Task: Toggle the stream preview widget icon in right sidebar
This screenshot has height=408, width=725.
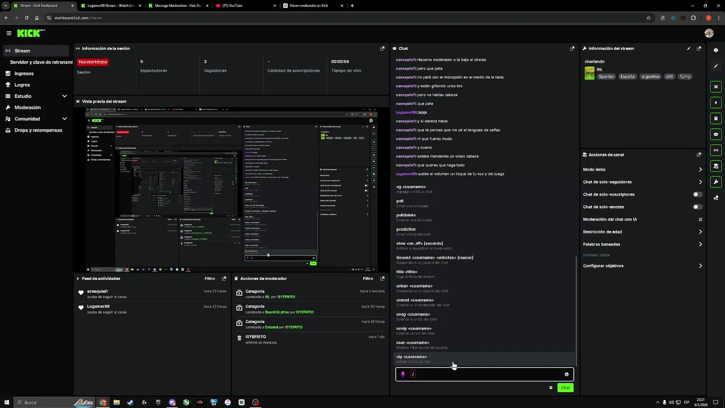Action: [716, 87]
